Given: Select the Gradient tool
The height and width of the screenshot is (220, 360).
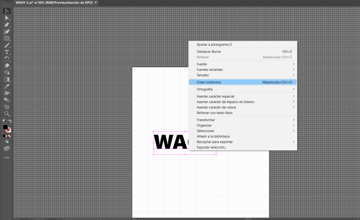Looking at the screenshot, I should click(x=7, y=79).
